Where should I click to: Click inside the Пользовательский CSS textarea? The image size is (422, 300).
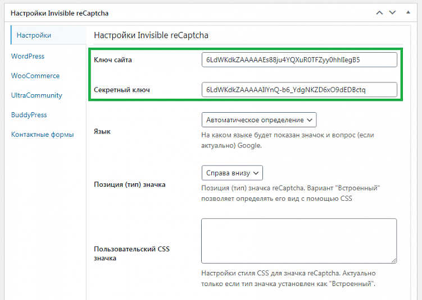pyautogui.click(x=298, y=241)
